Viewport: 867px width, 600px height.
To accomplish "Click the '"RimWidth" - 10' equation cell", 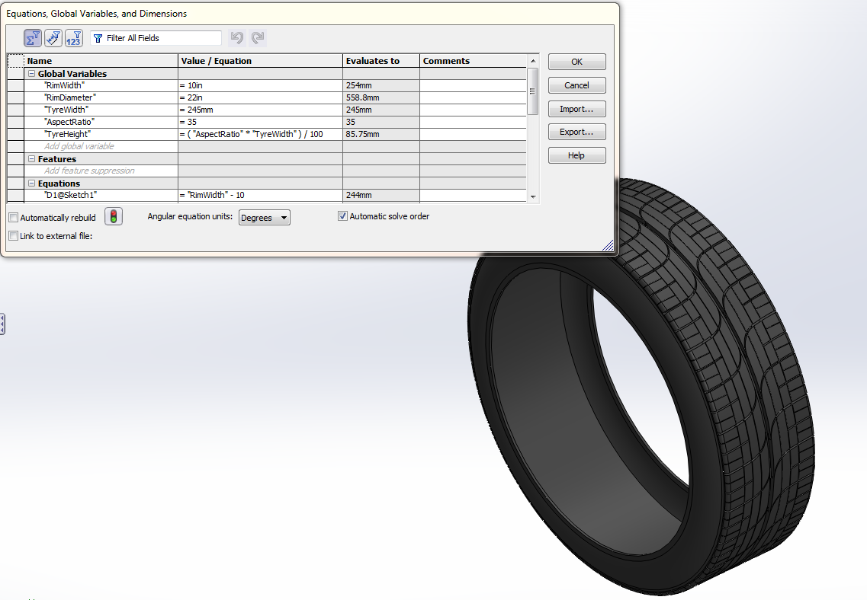I will (x=261, y=195).
